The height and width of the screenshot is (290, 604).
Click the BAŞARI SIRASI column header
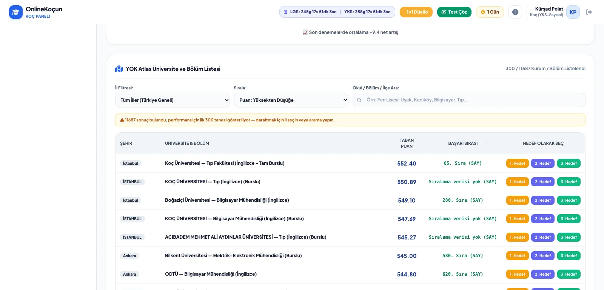tap(463, 143)
